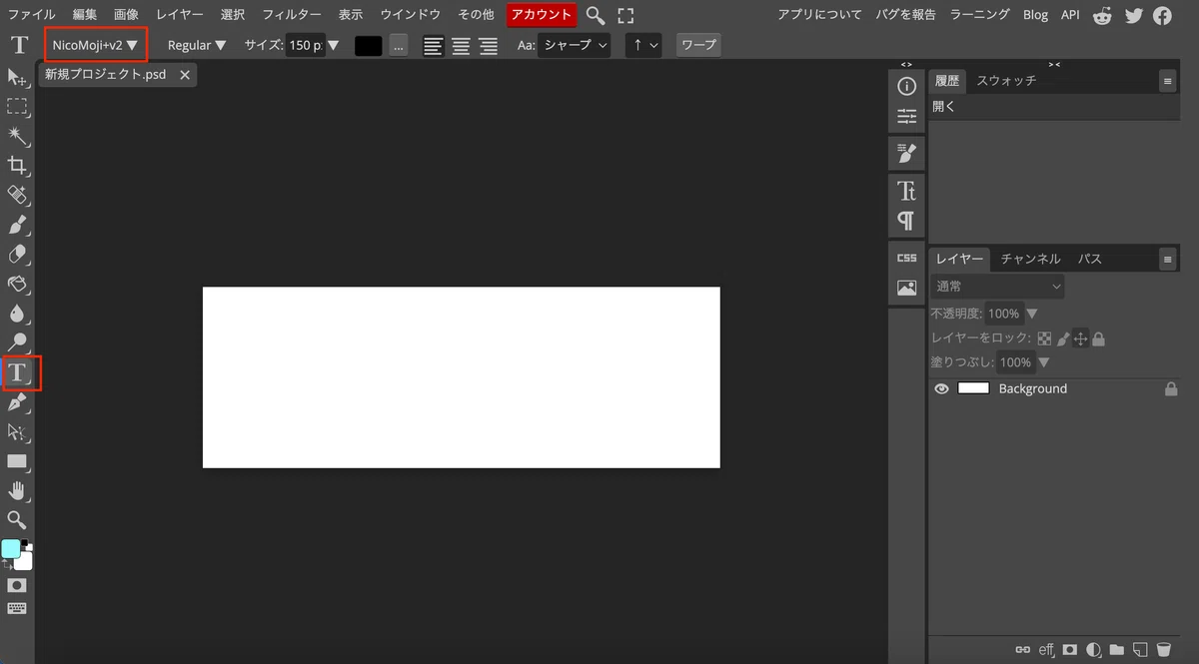The width and height of the screenshot is (1199, 664).
Task: Click the link layers chain icon
Action: [1022, 649]
